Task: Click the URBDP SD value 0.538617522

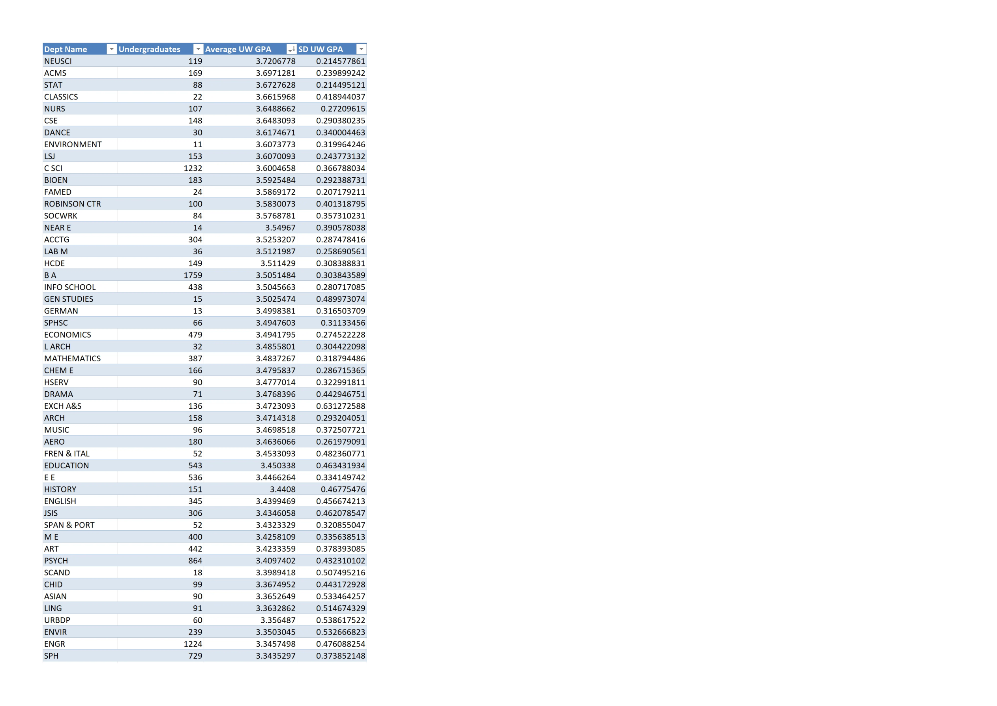Action: [x=341, y=620]
